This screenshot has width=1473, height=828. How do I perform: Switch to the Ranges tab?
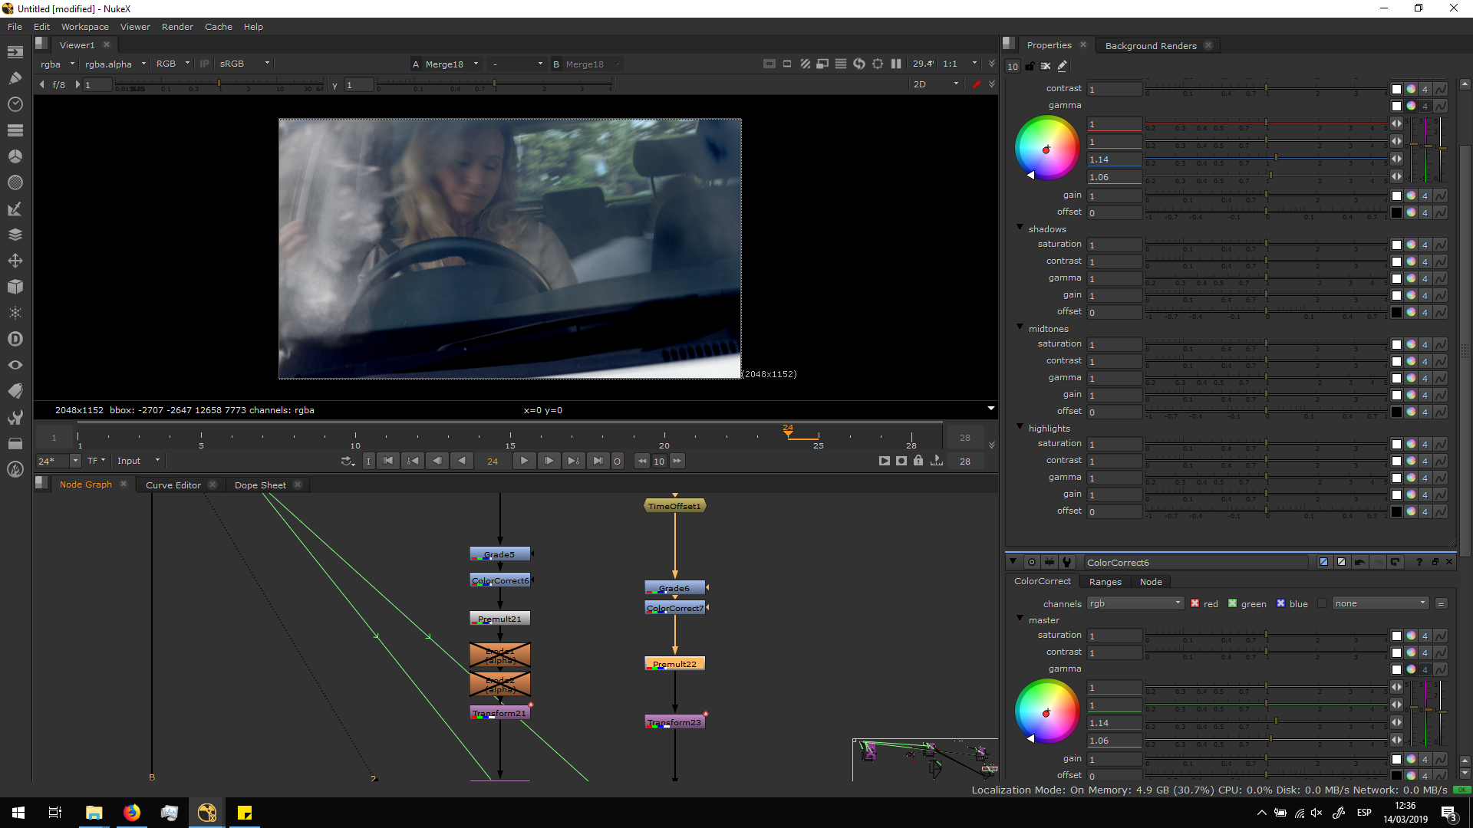pyautogui.click(x=1105, y=582)
